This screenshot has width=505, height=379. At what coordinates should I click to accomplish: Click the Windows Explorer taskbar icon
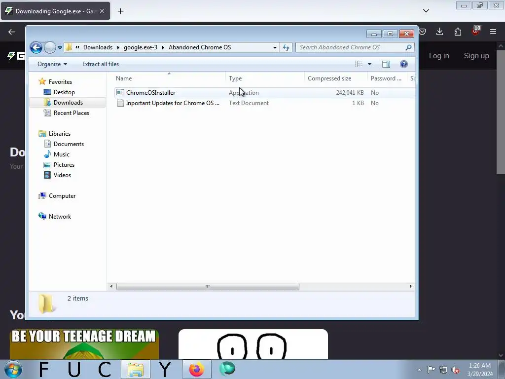[x=136, y=369]
